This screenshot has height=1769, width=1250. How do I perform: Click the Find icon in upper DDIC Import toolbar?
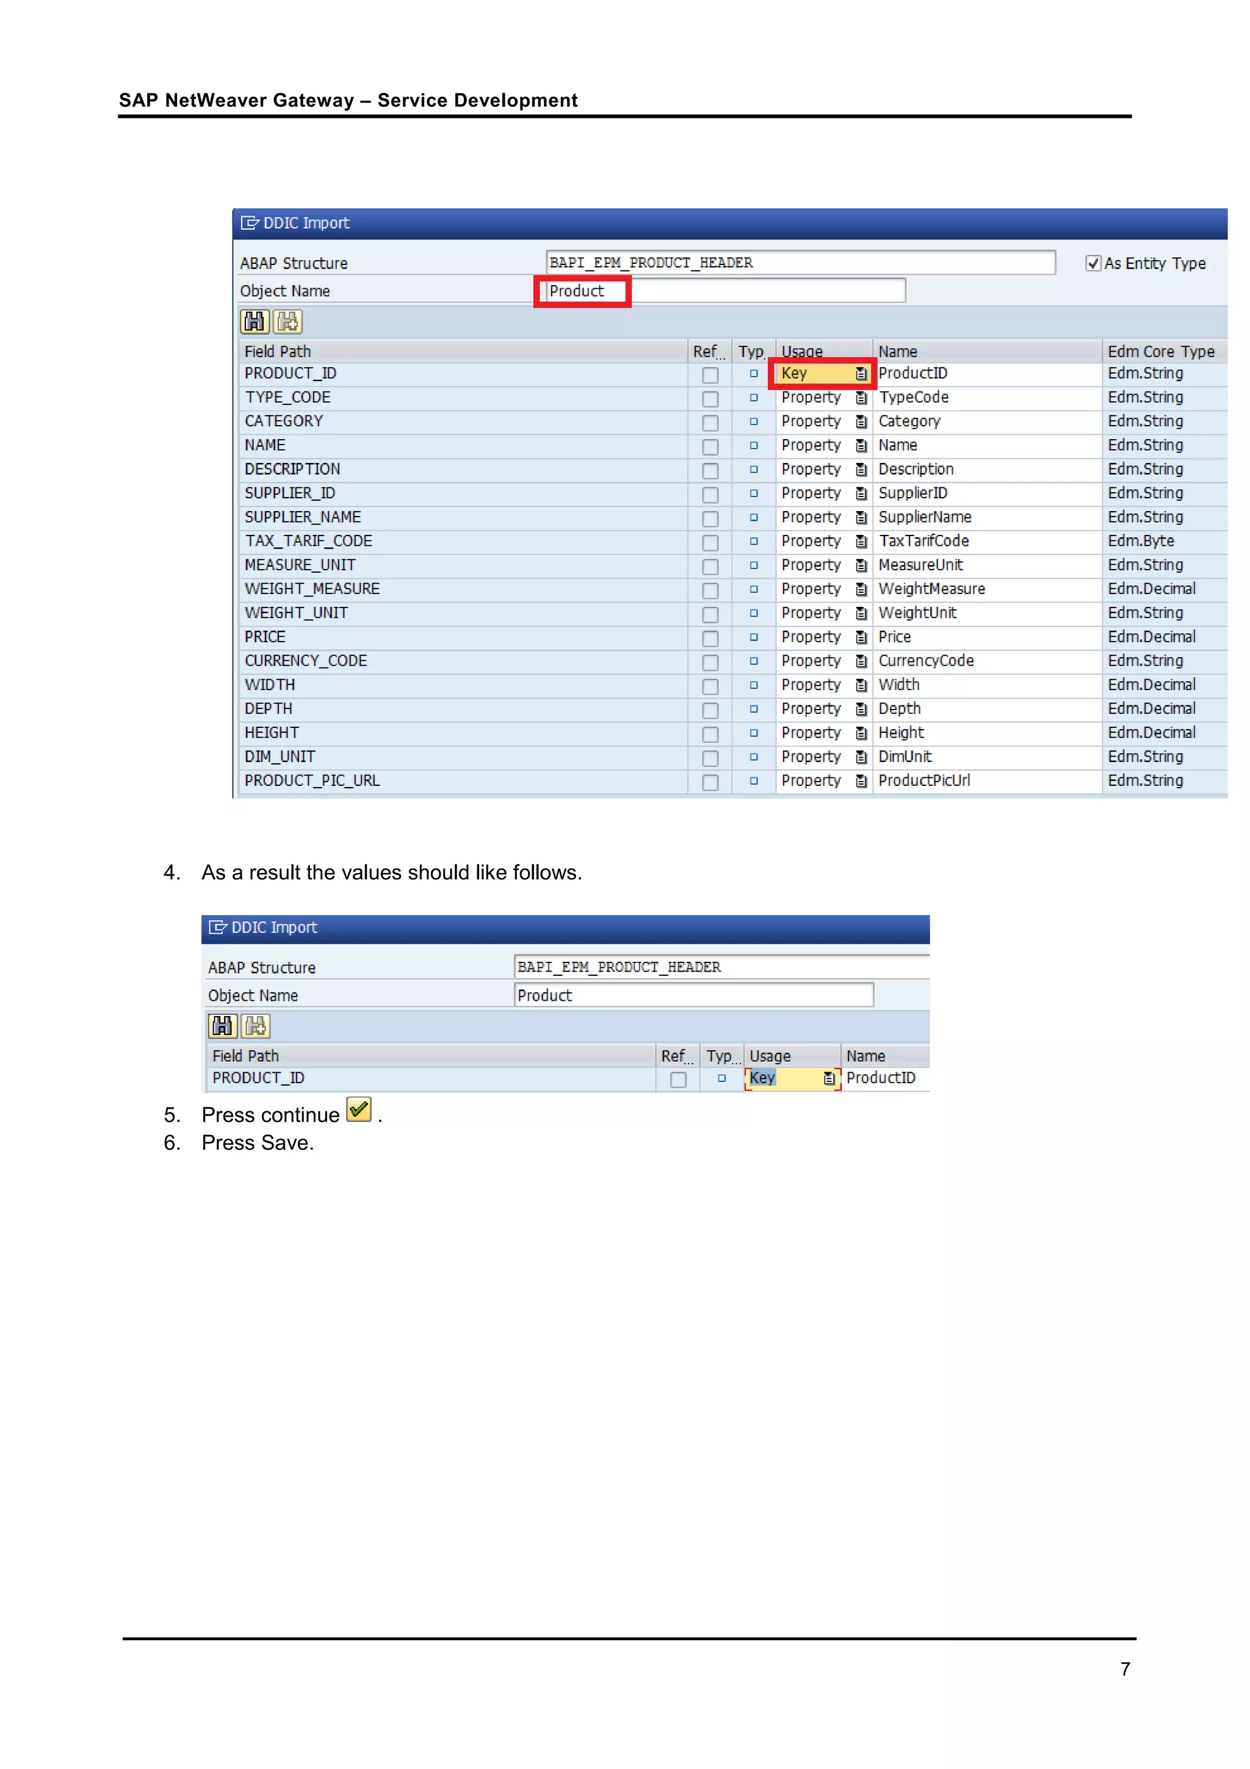254,321
